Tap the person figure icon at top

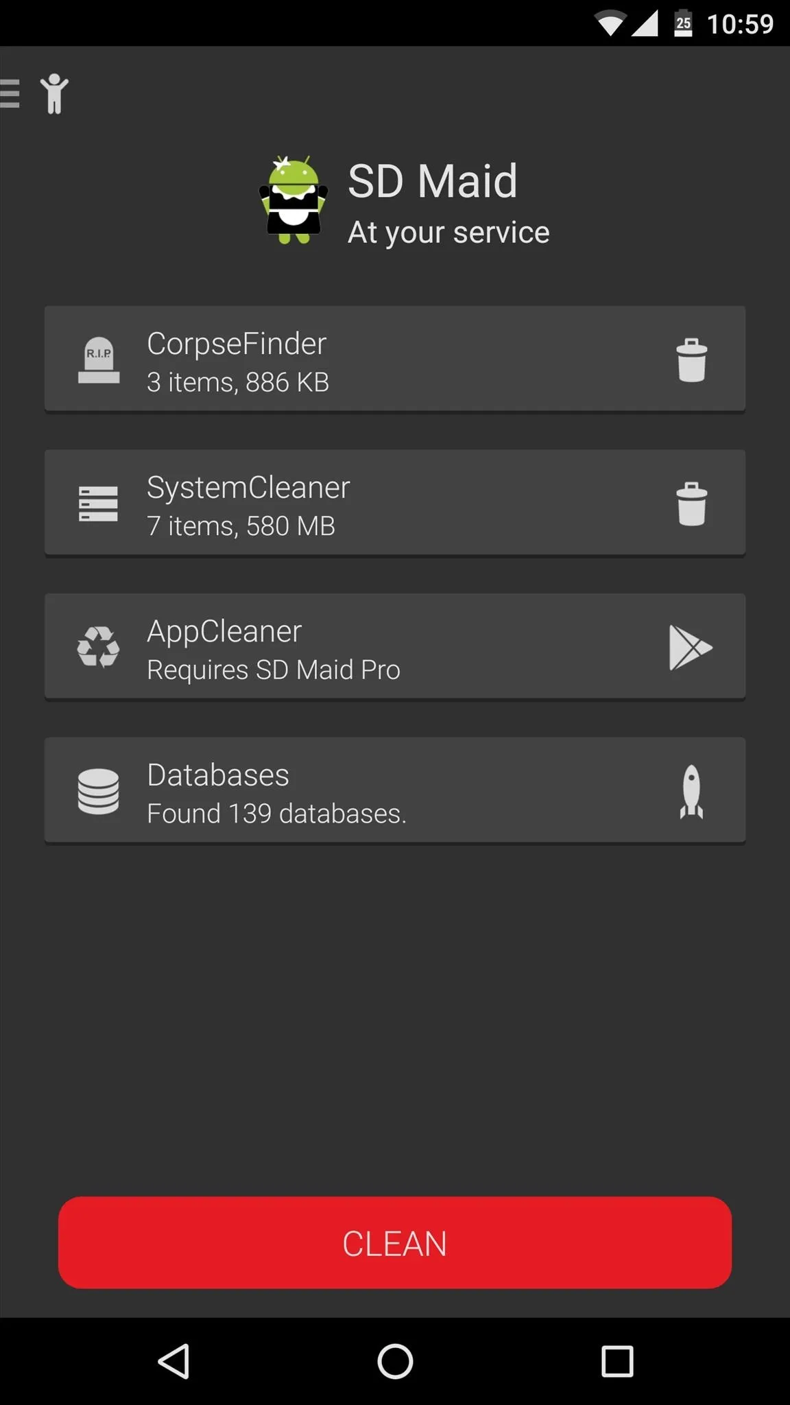tap(54, 93)
